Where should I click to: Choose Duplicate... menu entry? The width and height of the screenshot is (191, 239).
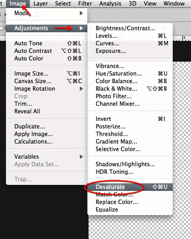pyautogui.click(x=46, y=126)
